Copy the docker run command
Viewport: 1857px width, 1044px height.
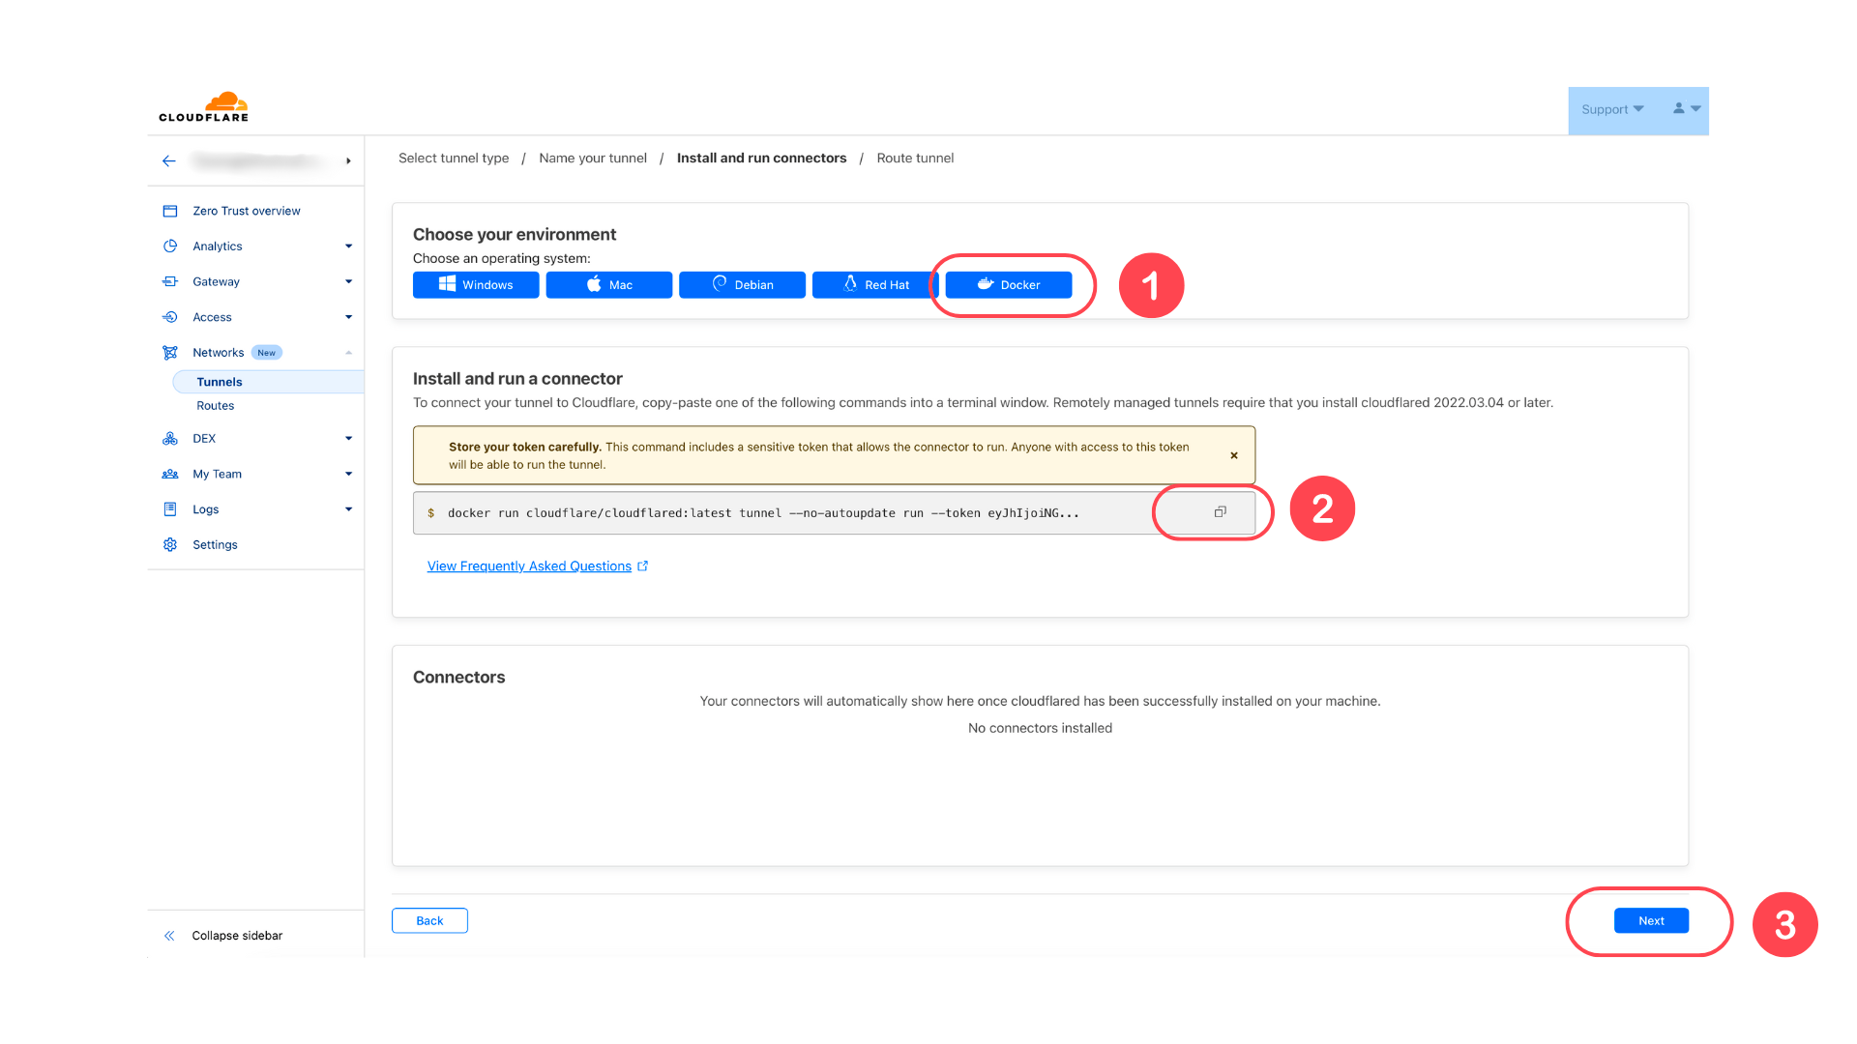pyautogui.click(x=1220, y=512)
